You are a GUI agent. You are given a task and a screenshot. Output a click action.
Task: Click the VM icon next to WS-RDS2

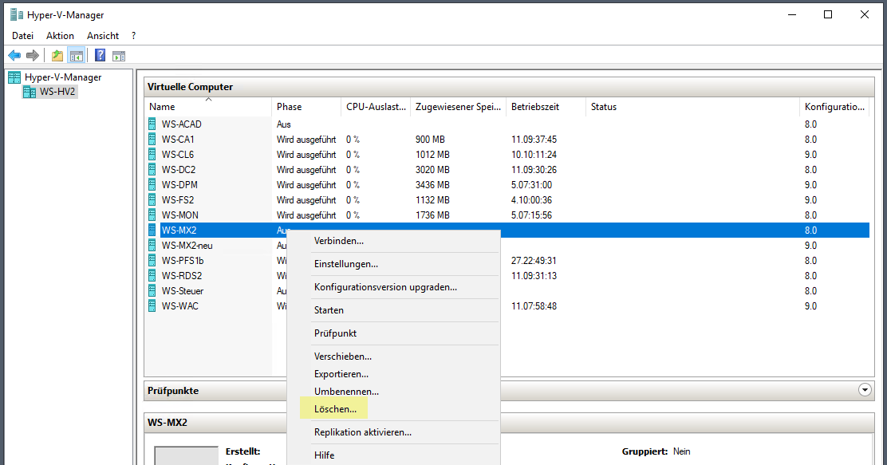coord(152,275)
